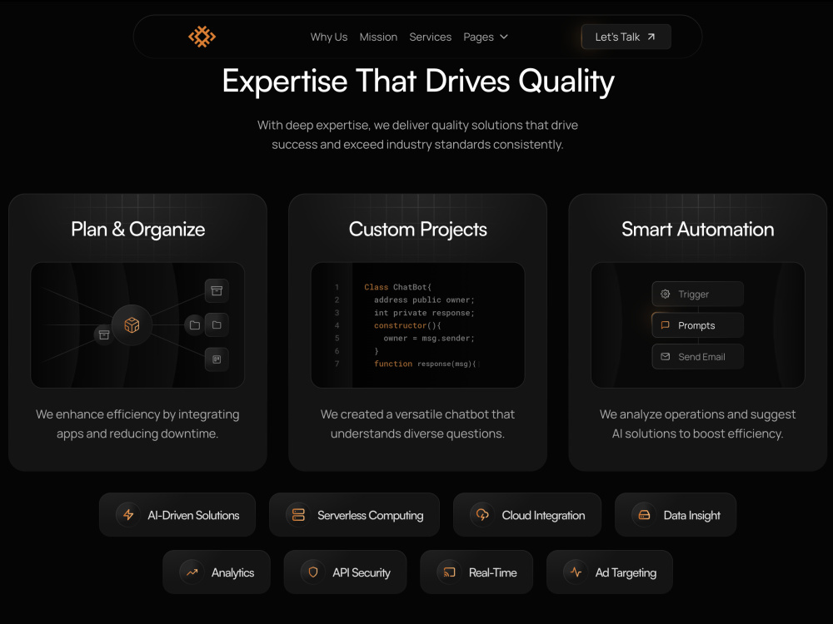Click the chat bubble icon beside Prompts
Image resolution: width=833 pixels, height=624 pixels.
click(x=665, y=325)
